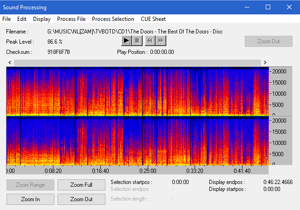Image resolution: width=300 pixels, height=210 pixels.
Task: Click the upper channel spectrogram
Action: pyautogui.click(x=137, y=91)
